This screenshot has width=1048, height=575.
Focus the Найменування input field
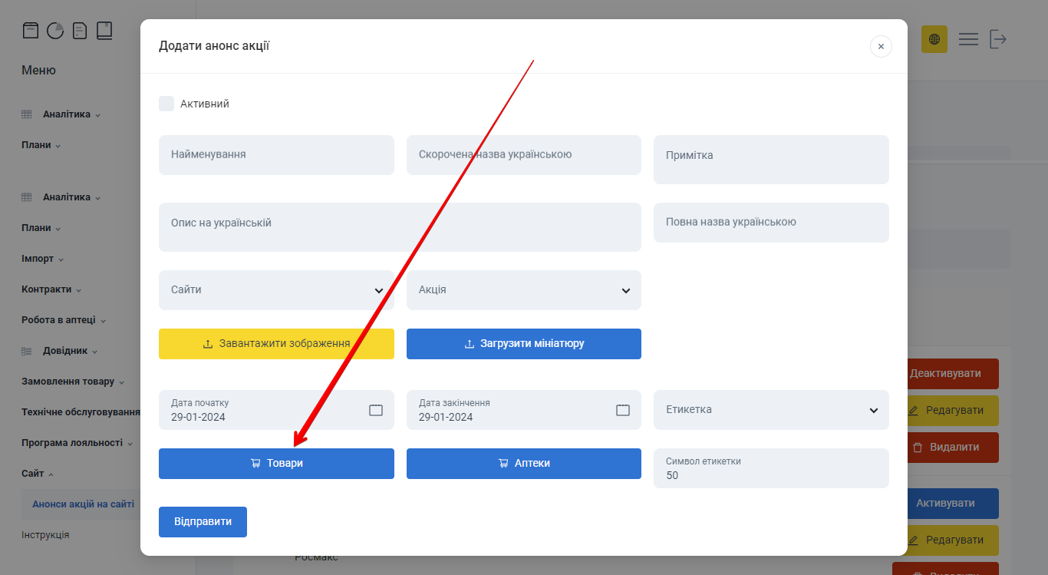(x=276, y=155)
